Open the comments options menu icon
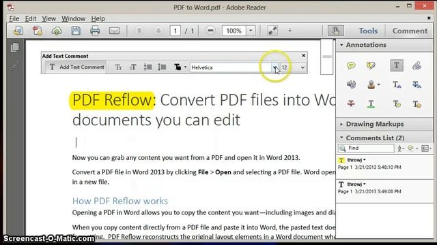 tap(426, 148)
